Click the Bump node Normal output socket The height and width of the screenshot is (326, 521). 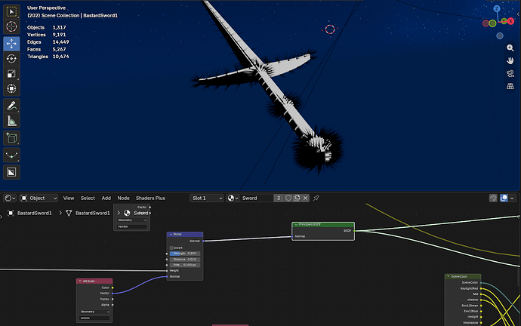pos(203,241)
